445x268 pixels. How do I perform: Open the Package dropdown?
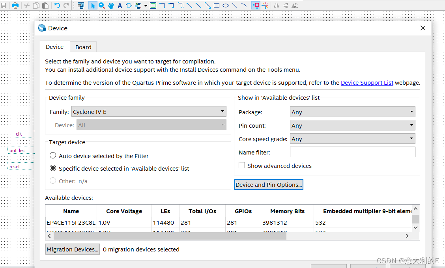click(x=352, y=112)
